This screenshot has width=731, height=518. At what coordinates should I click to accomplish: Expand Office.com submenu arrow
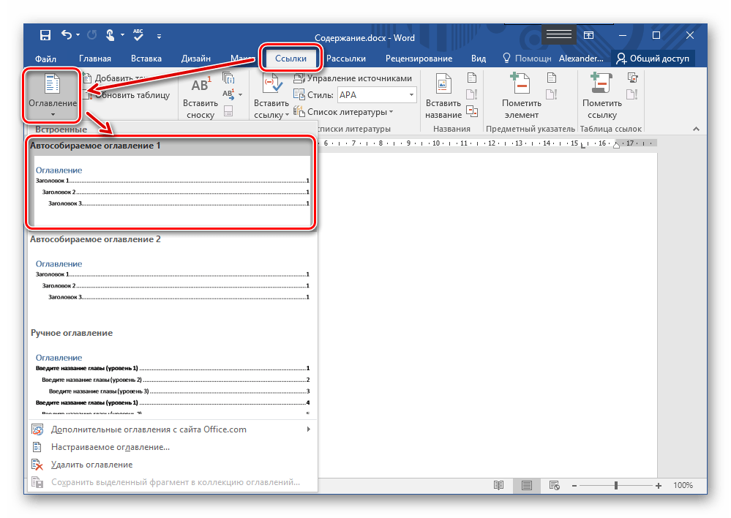coord(308,429)
